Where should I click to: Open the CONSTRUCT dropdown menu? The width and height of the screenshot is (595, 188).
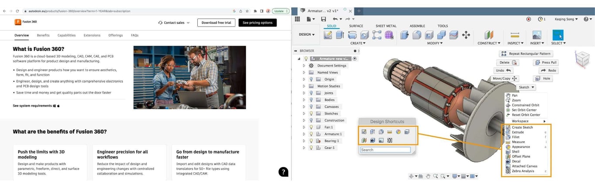489,43
